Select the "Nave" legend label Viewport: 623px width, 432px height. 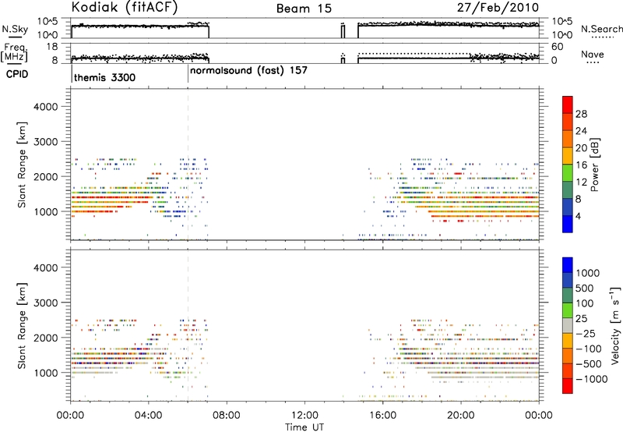(593, 54)
